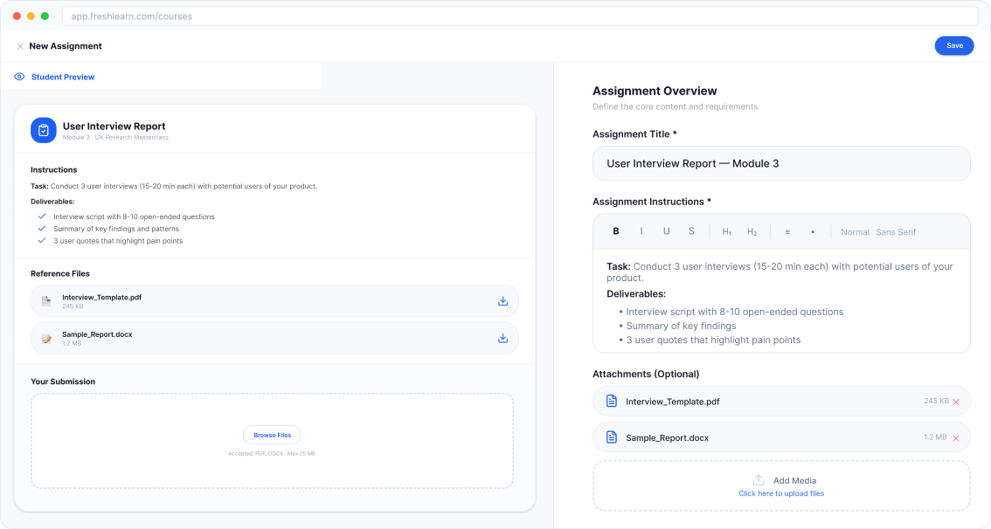Screen dimensions: 991x529
Task: Click the Save button
Action: (954, 45)
